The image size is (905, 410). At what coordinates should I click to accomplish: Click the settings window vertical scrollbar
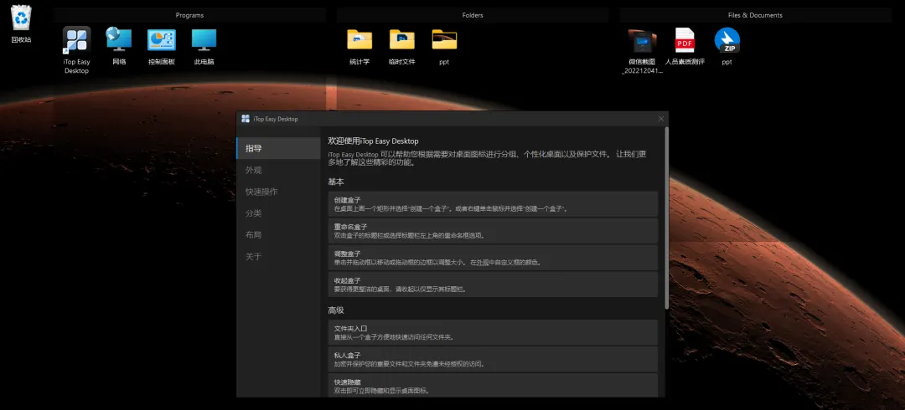click(667, 218)
